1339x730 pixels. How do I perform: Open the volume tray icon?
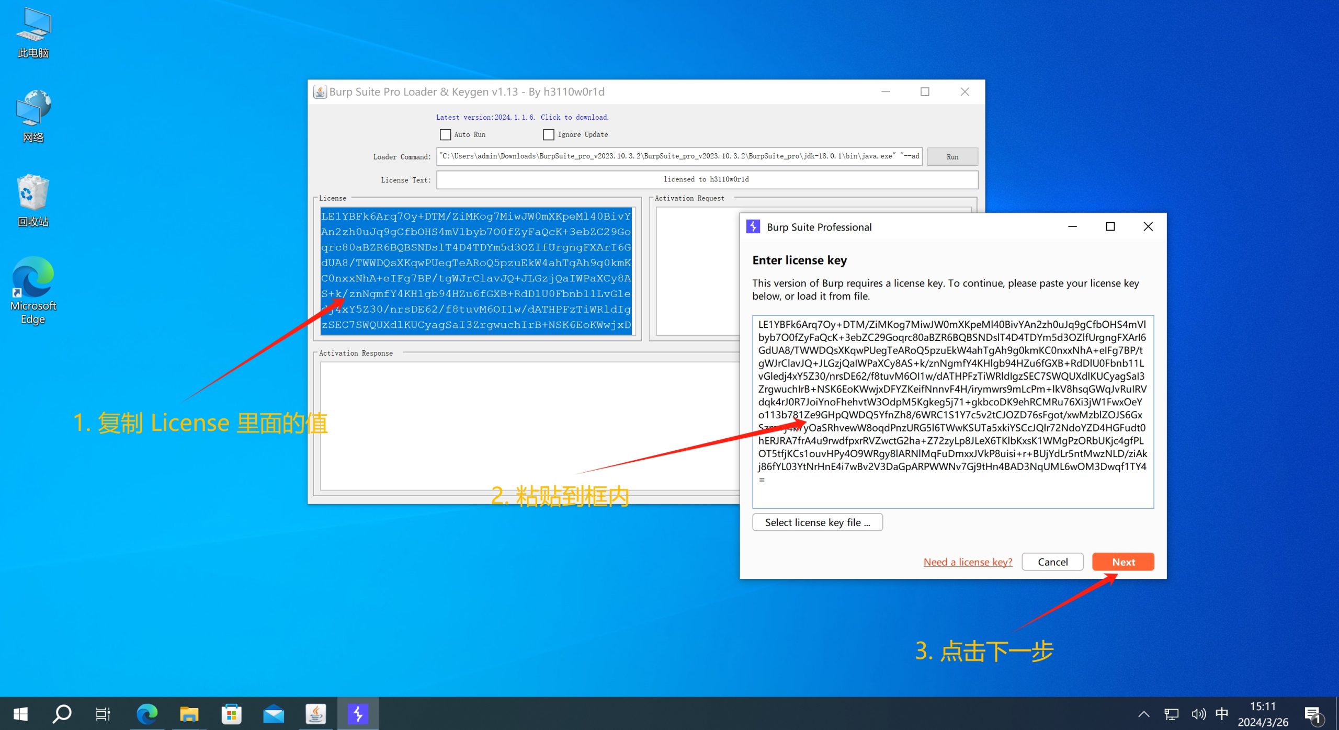[1198, 714]
